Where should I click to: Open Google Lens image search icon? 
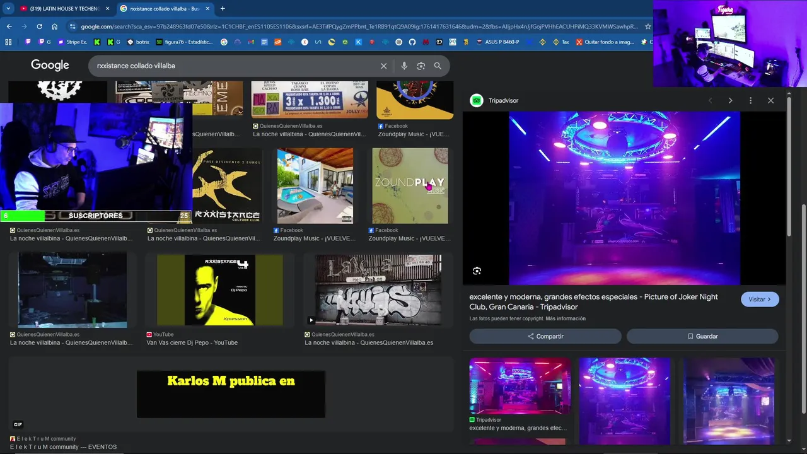[421, 66]
